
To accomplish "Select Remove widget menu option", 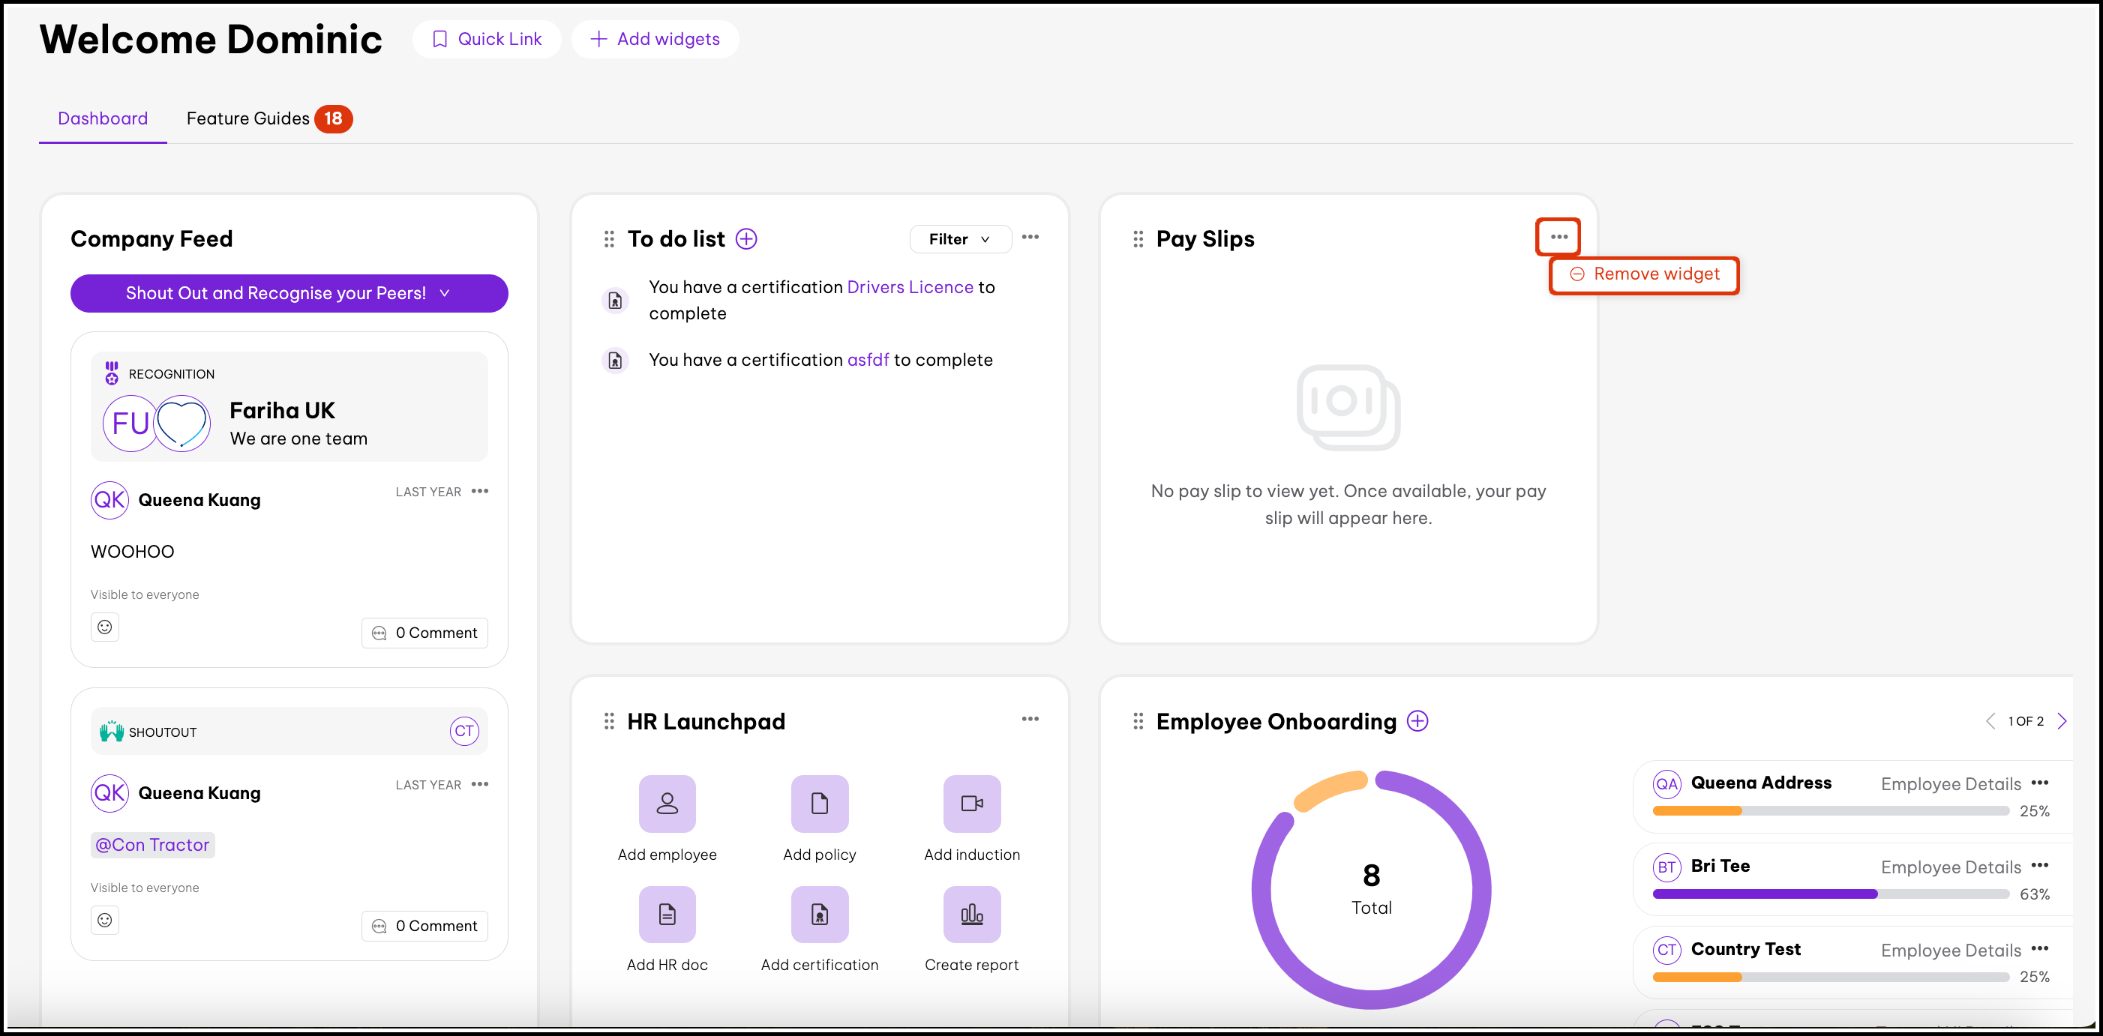I will pos(1644,274).
